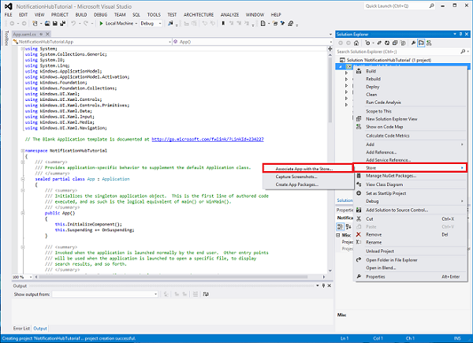Click the View Class Diagram toolbar icon

(429, 43)
